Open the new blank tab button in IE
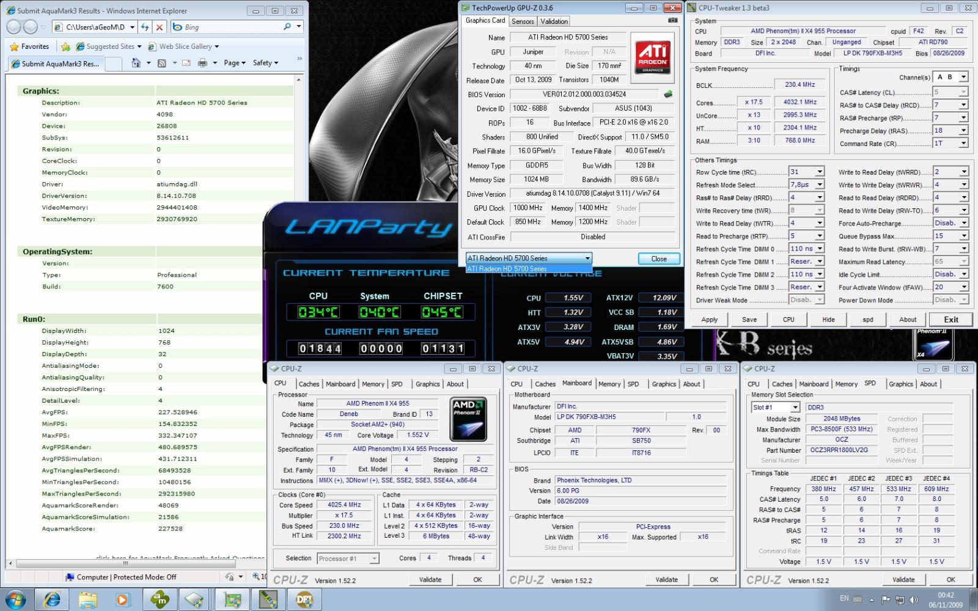 [x=114, y=64]
